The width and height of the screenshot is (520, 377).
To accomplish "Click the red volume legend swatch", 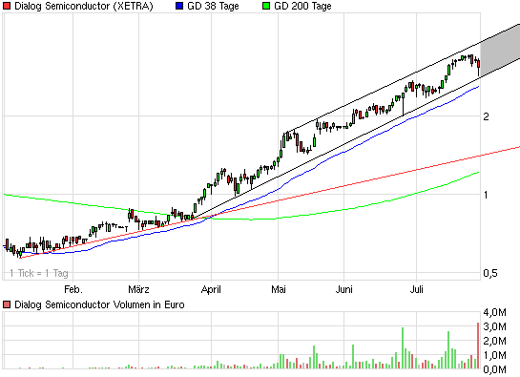I will click(7, 304).
